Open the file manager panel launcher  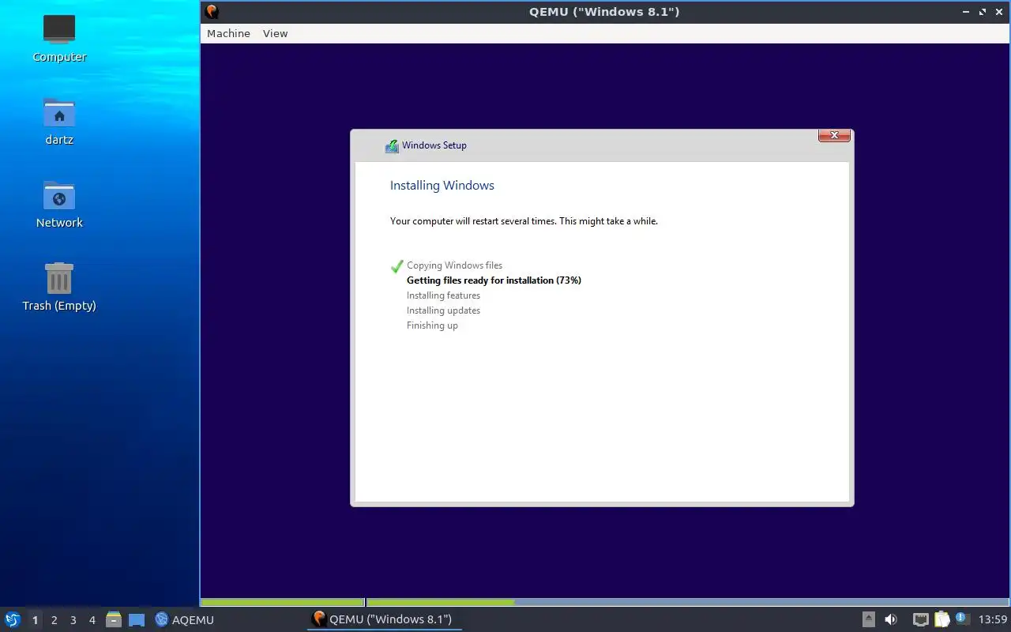pyautogui.click(x=114, y=619)
